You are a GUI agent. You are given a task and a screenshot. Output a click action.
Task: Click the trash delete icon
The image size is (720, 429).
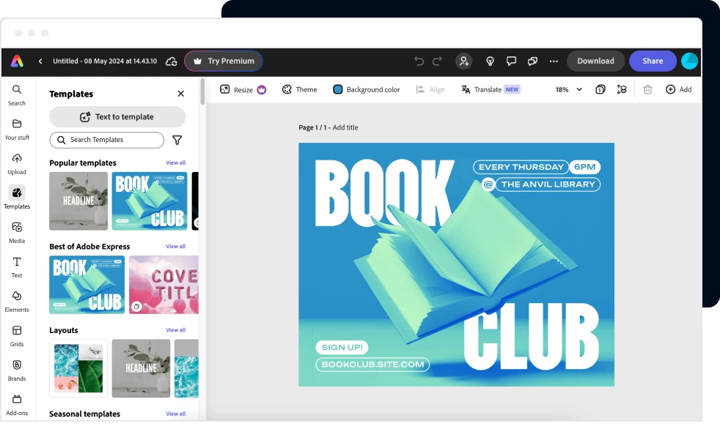click(647, 89)
